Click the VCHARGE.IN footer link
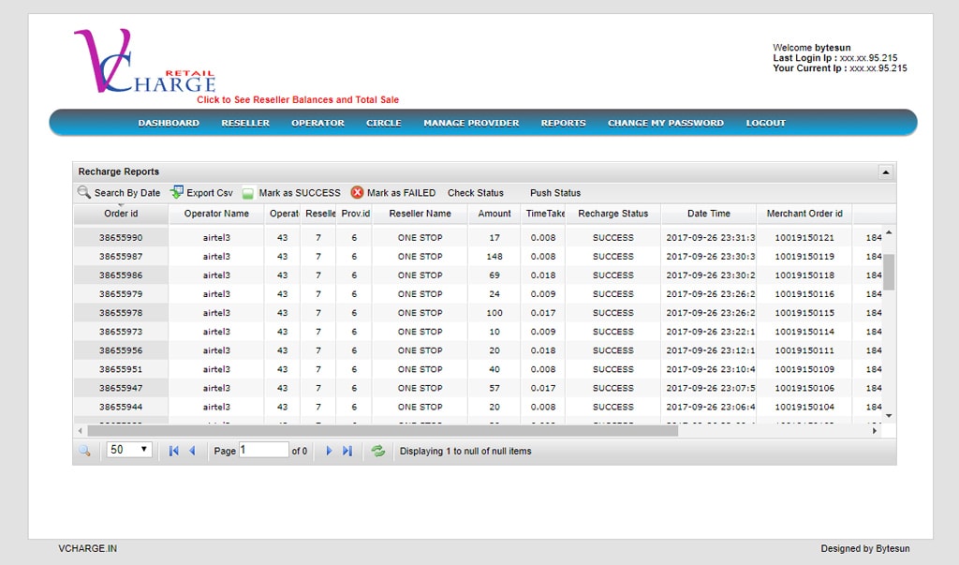959x565 pixels. [87, 548]
